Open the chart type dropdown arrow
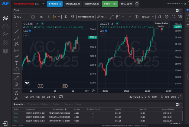Image resolution: width=189 pixels, height=127 pixels. pyautogui.click(x=59, y=17)
